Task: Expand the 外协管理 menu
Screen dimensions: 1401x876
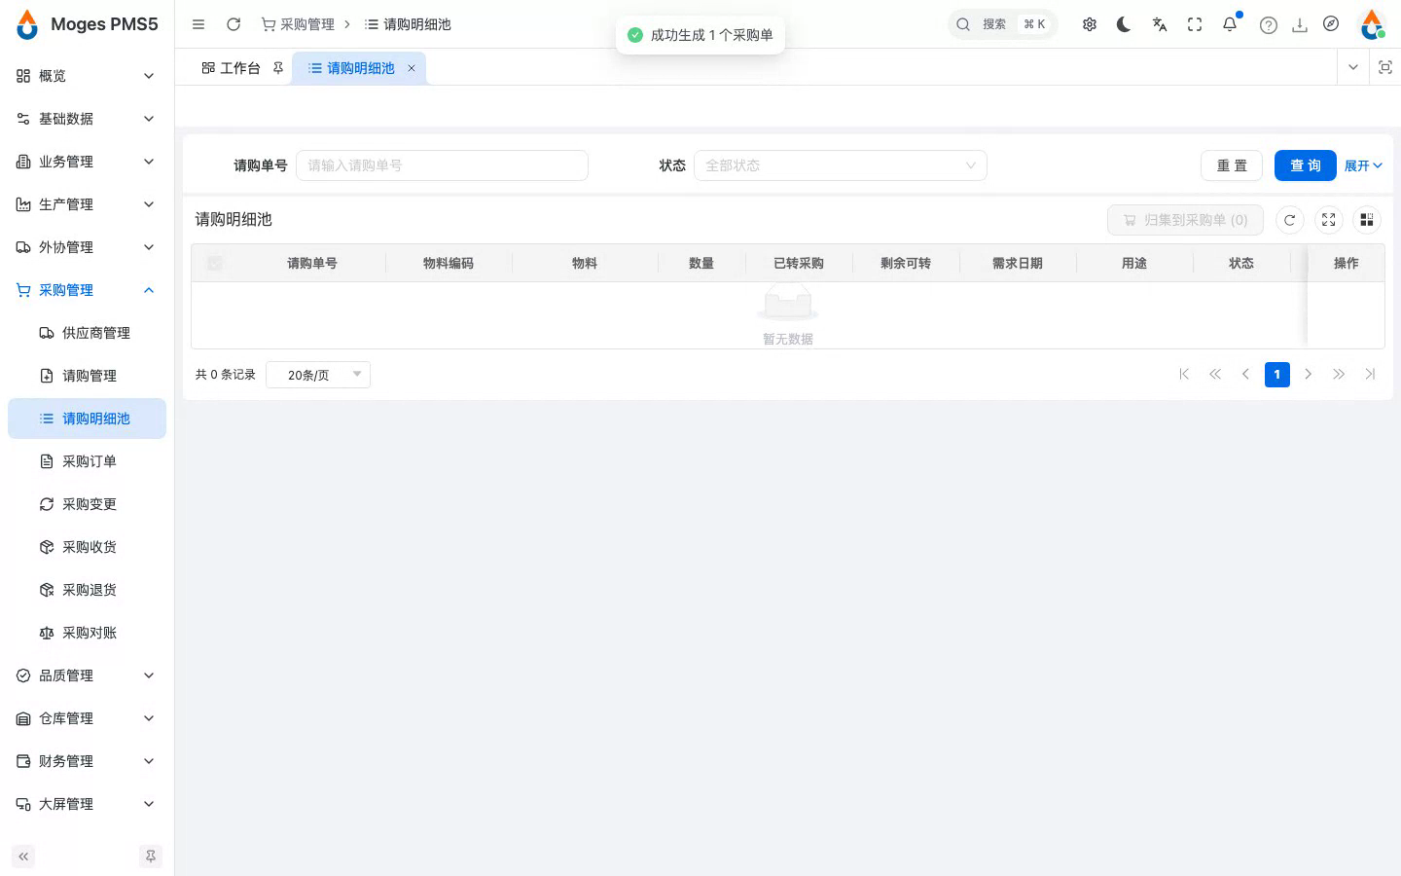Action: coord(87,247)
